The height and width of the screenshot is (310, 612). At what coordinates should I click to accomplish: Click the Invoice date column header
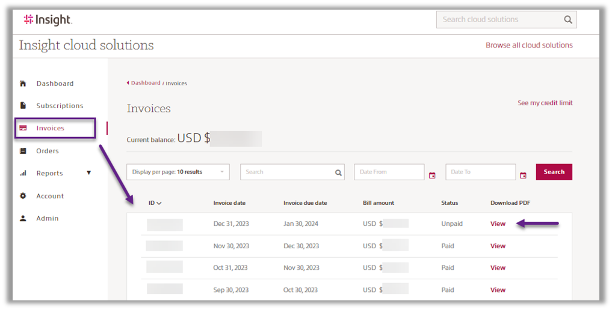coord(229,203)
